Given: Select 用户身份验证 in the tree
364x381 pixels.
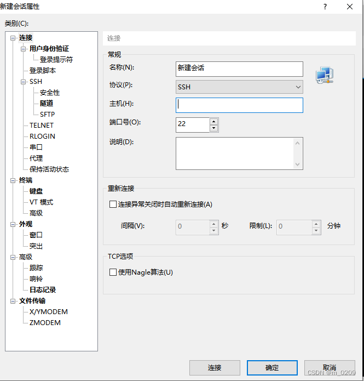Looking at the screenshot, I should point(49,49).
